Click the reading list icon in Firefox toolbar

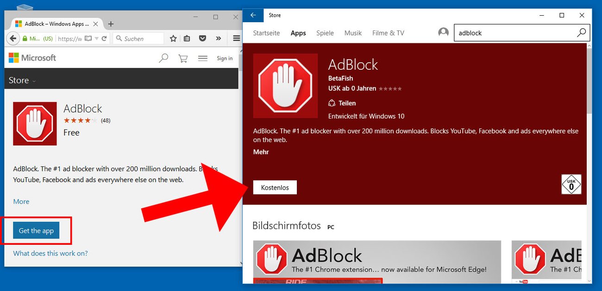click(x=187, y=38)
